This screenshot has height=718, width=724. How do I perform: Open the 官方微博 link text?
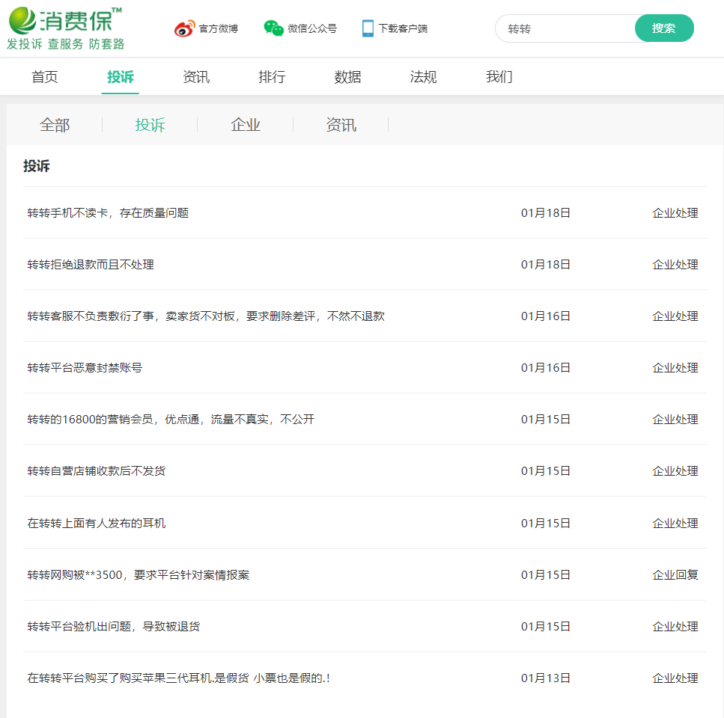point(219,28)
